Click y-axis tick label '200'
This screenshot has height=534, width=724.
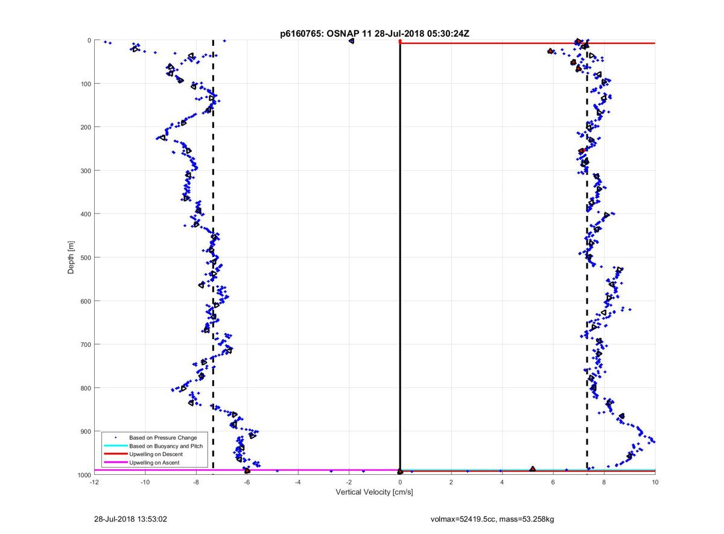tap(84, 127)
